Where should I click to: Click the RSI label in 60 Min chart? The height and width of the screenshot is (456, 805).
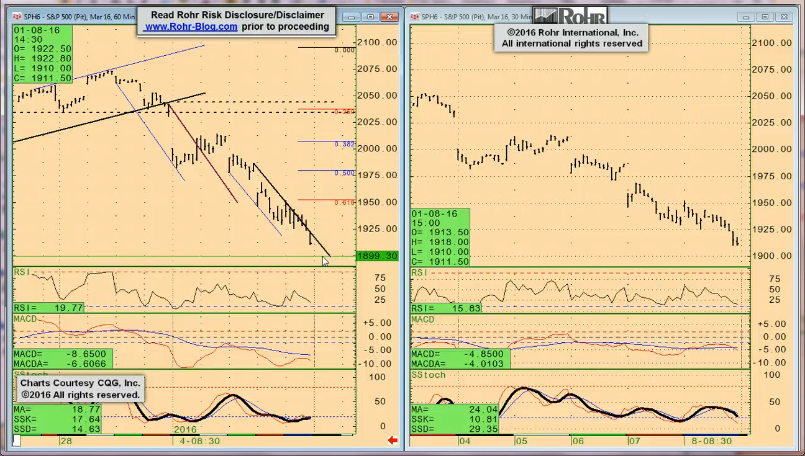click(x=22, y=272)
